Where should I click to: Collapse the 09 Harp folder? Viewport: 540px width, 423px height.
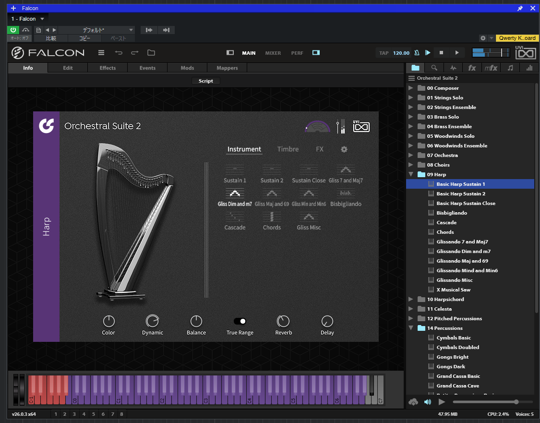(411, 175)
